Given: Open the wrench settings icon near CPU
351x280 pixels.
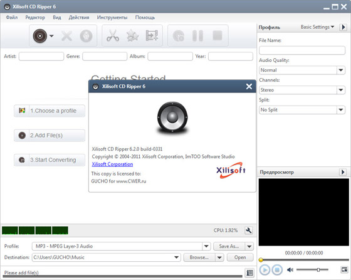Looking at the screenshot, I should (x=248, y=231).
